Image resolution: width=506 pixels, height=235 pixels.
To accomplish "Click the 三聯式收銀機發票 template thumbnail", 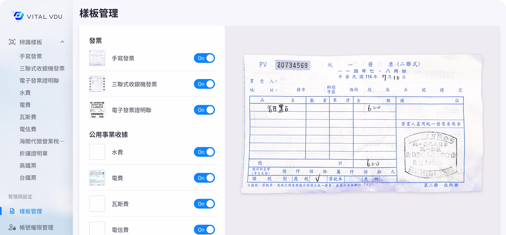I will 97,84.
